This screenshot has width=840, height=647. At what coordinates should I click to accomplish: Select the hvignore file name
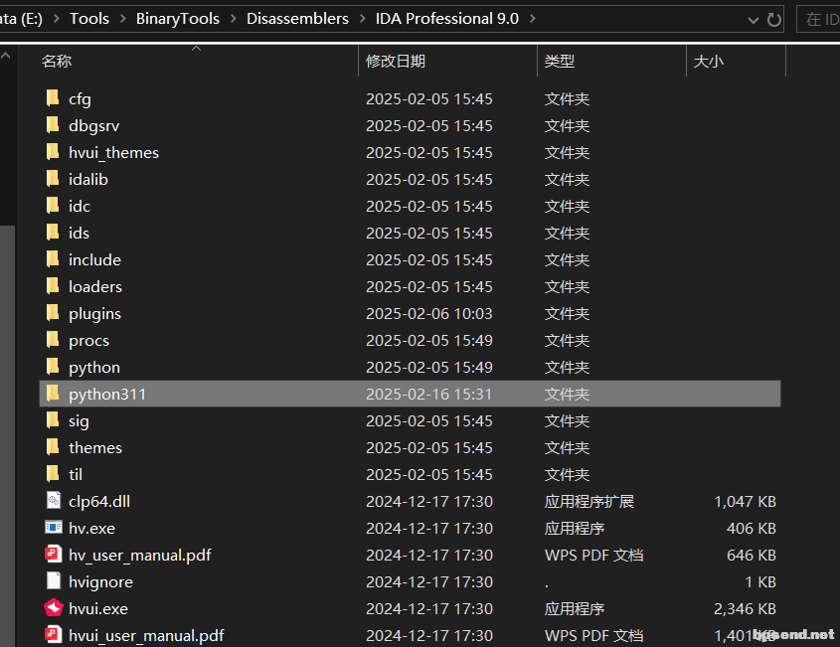[x=100, y=581]
